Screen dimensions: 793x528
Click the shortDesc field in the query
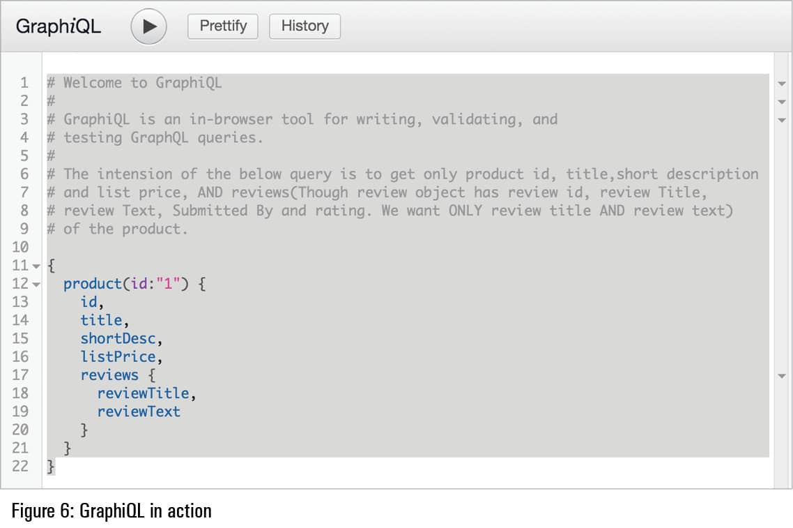pyautogui.click(x=118, y=338)
